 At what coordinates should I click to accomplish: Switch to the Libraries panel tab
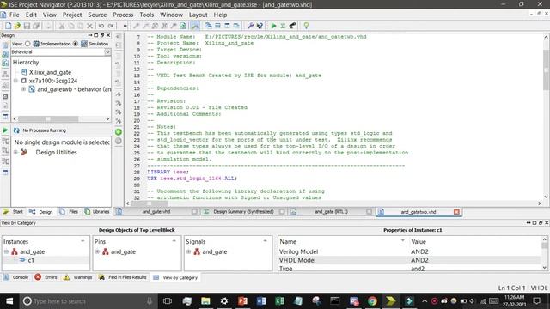click(97, 212)
